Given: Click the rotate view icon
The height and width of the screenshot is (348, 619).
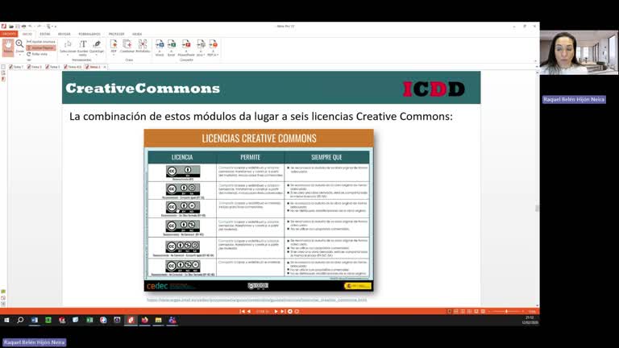Looking at the screenshot, I should point(29,54).
